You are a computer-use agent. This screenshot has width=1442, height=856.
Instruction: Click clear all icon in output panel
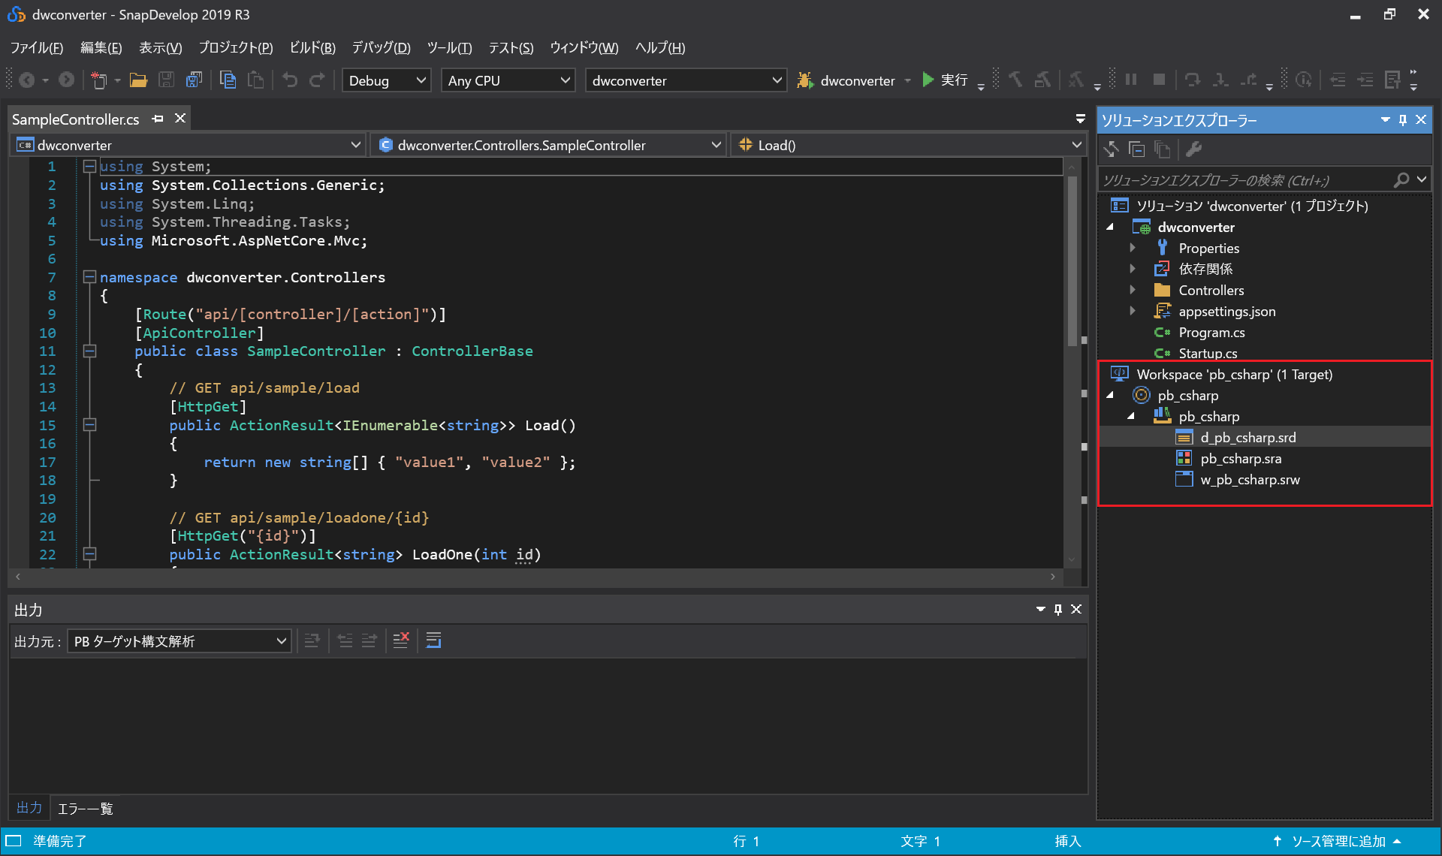pos(401,640)
